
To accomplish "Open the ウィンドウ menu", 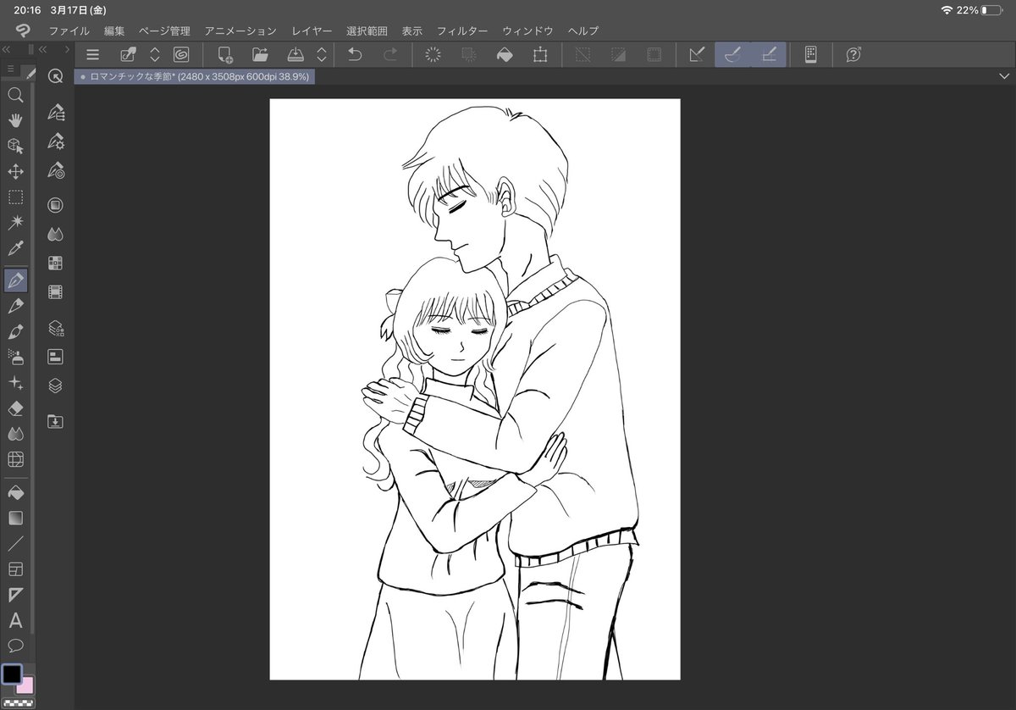I will (527, 31).
